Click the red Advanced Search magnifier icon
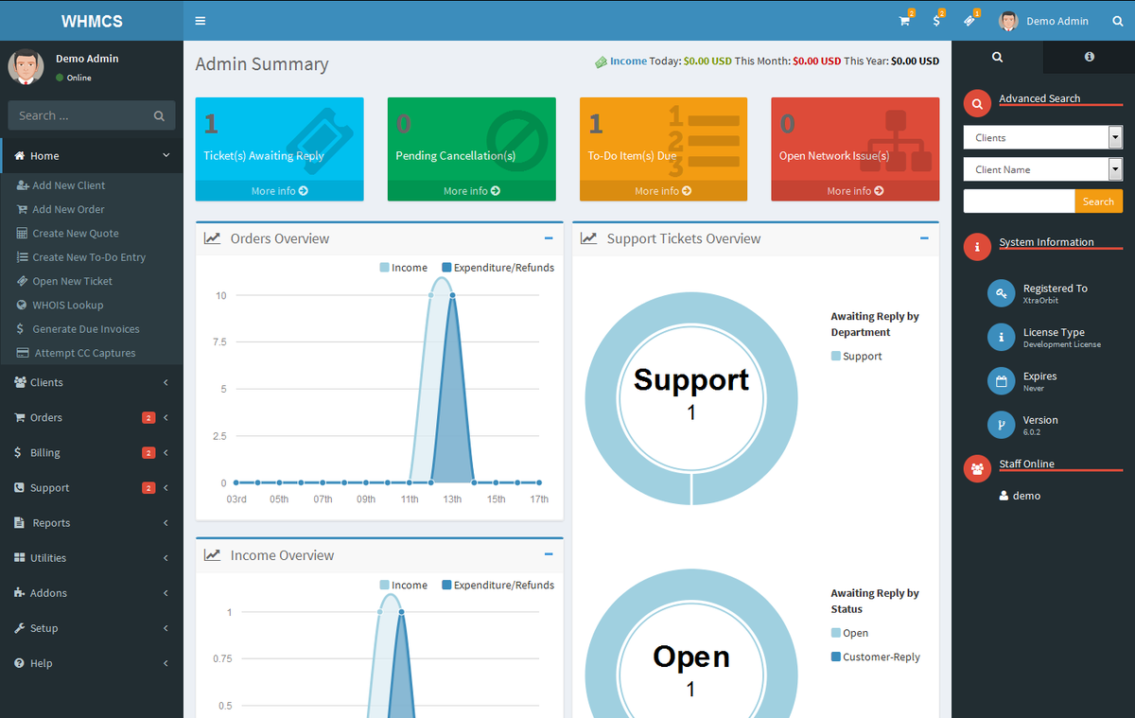1135x718 pixels. (977, 103)
